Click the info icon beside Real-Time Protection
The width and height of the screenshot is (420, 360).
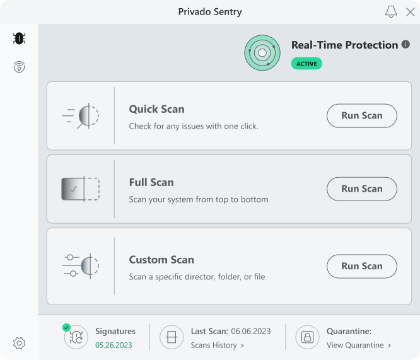(405, 45)
